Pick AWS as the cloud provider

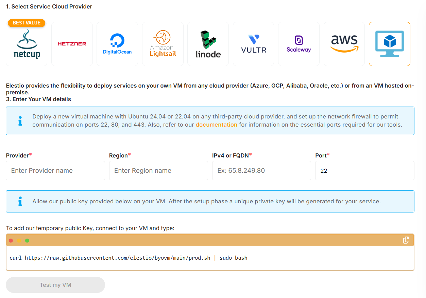click(x=344, y=43)
